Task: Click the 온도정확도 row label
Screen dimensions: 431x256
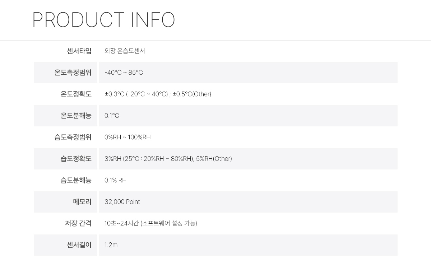Action: click(x=76, y=94)
